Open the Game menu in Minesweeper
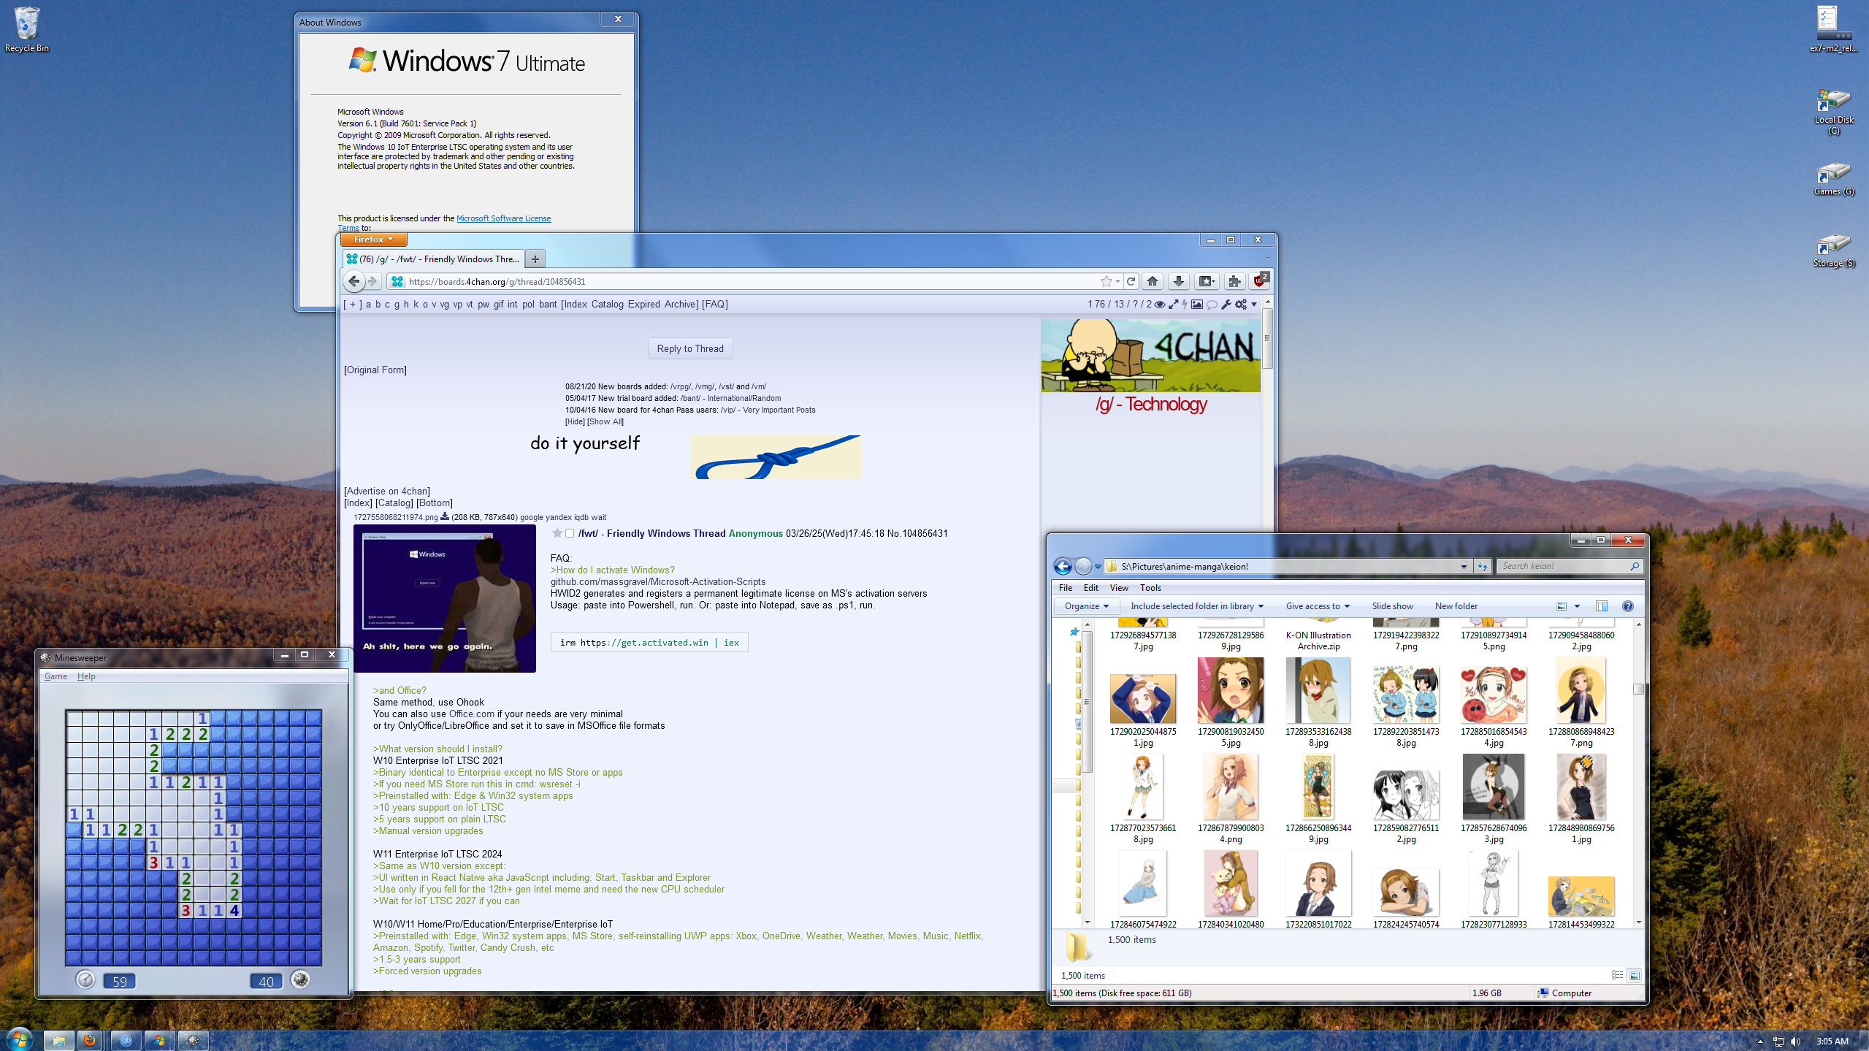The width and height of the screenshot is (1869, 1051). tap(56, 676)
